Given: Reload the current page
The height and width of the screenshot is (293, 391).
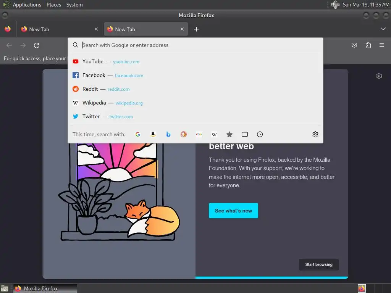Looking at the screenshot, I should (x=37, y=45).
